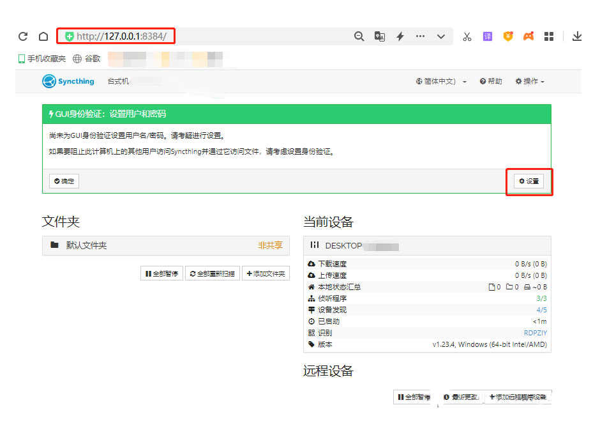The image size is (607, 421).
Task: Click the translate extension icon in toolbar
Action: 487,36
